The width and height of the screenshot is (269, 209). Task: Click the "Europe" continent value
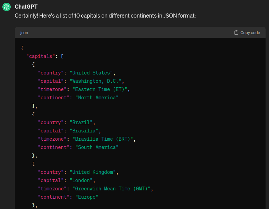coord(87,197)
